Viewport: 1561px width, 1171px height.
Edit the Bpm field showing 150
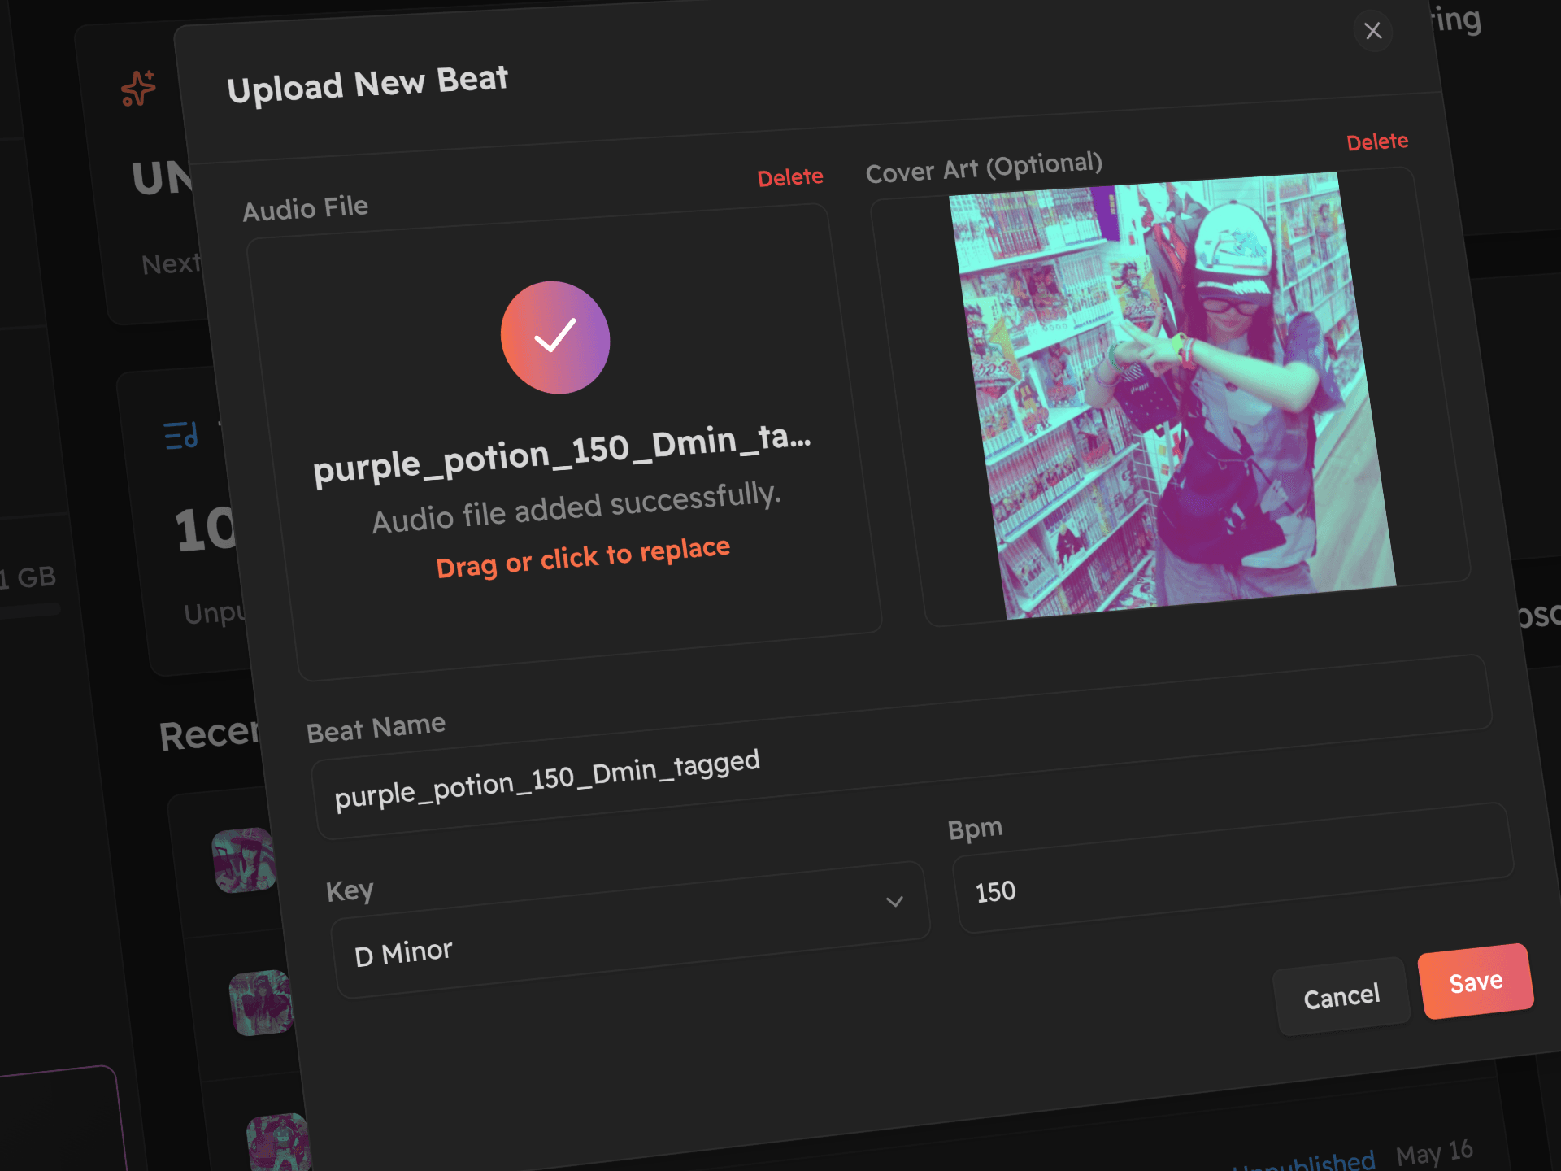tap(1233, 868)
